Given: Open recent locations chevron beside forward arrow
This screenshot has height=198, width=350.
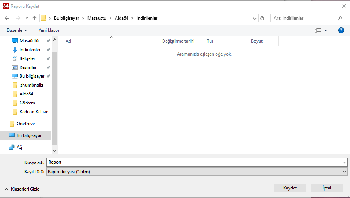Looking at the screenshot, I should pos(27,18).
